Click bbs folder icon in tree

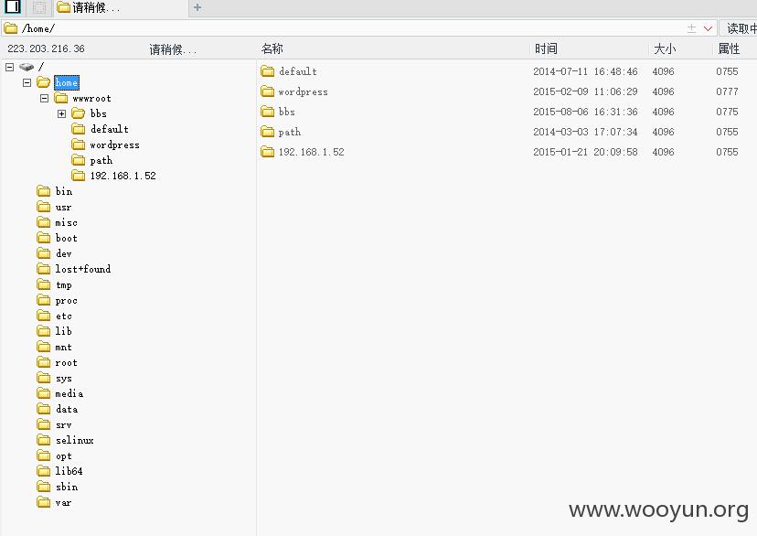click(x=79, y=113)
